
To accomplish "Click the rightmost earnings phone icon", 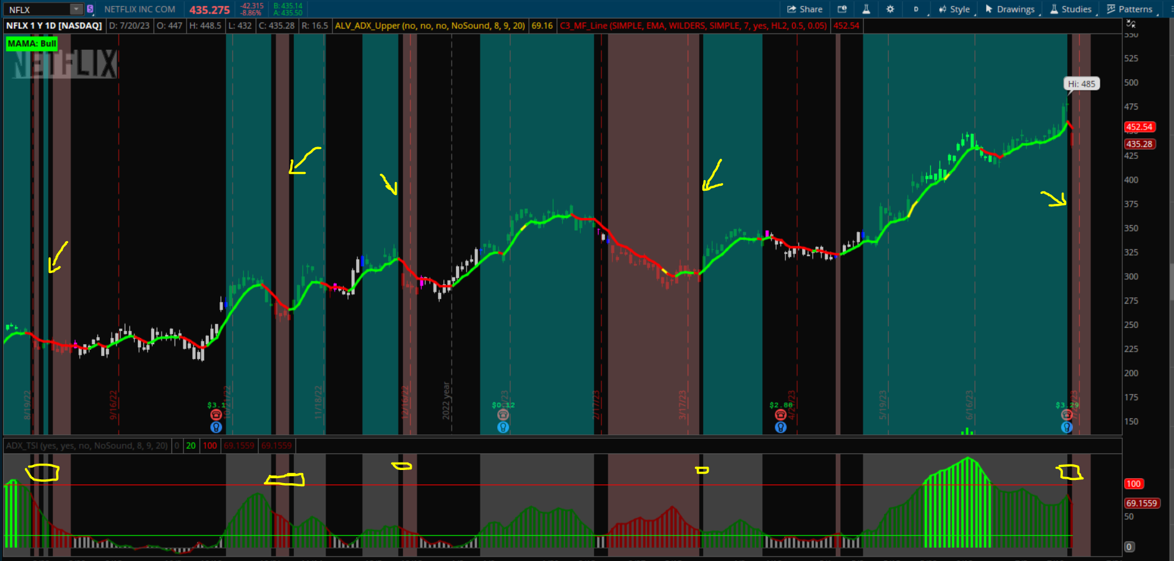I will 1067,415.
